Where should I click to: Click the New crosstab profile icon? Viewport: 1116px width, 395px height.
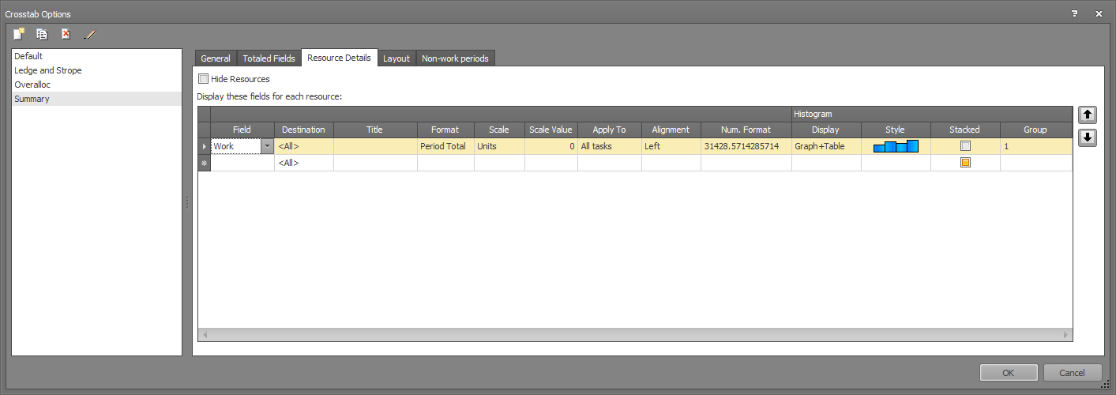(19, 34)
